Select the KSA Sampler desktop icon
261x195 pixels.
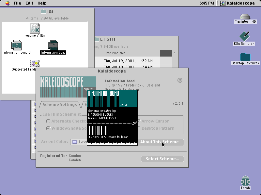244,36
